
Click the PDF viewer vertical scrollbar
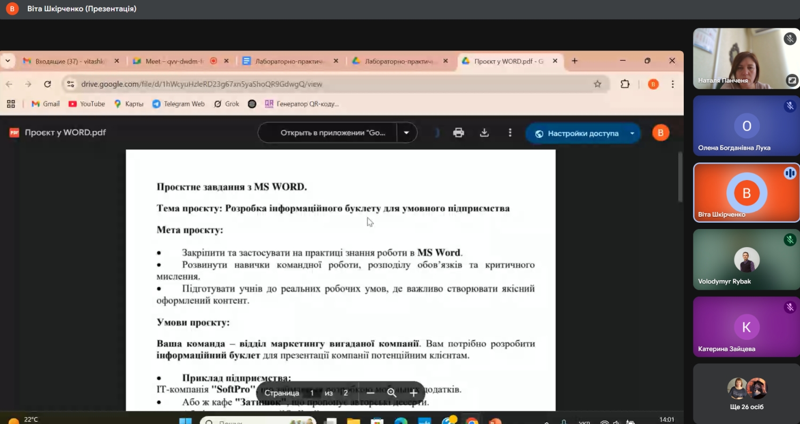680,177
